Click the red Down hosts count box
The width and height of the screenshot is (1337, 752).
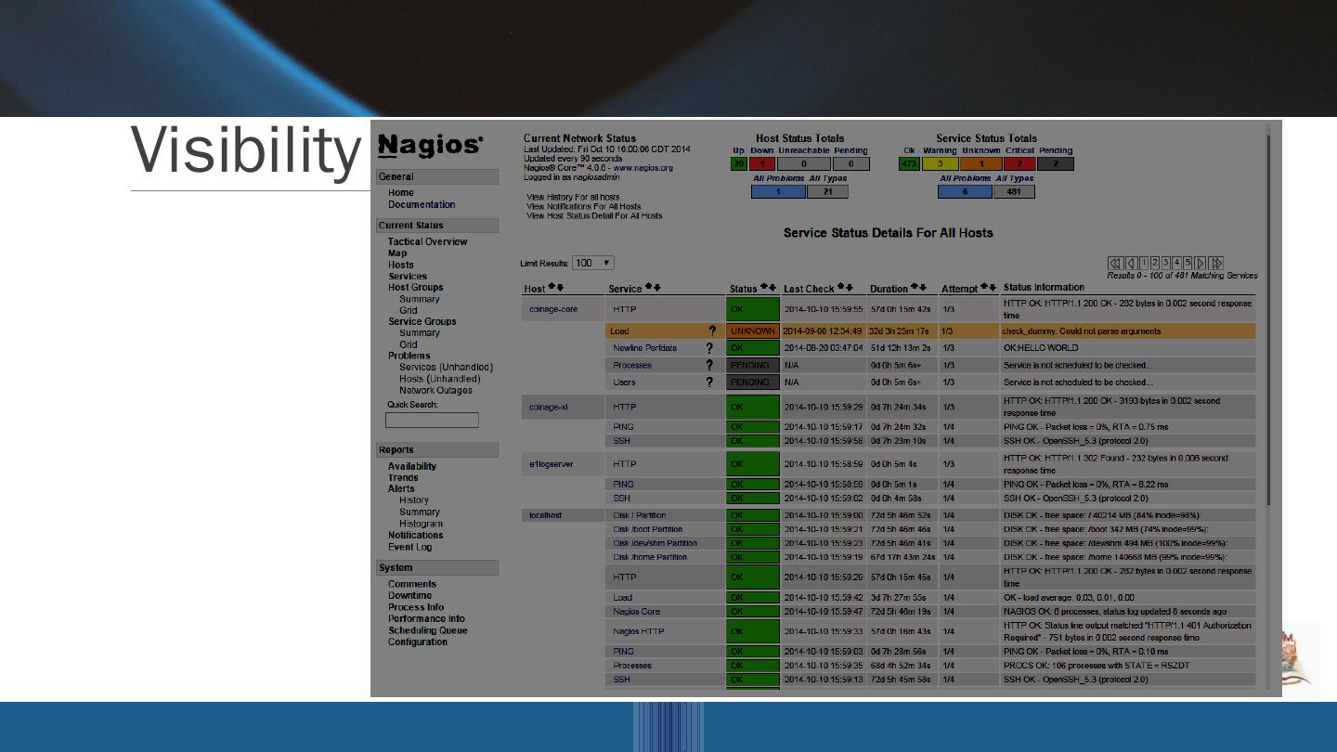click(762, 164)
